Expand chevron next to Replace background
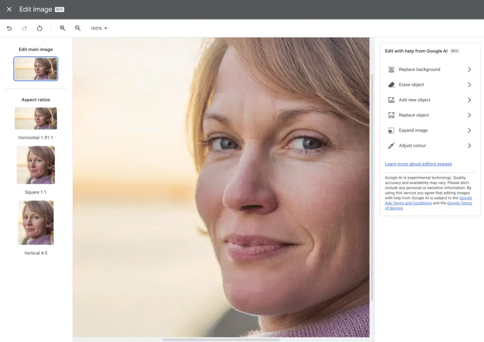484x342 pixels. pyautogui.click(x=469, y=69)
